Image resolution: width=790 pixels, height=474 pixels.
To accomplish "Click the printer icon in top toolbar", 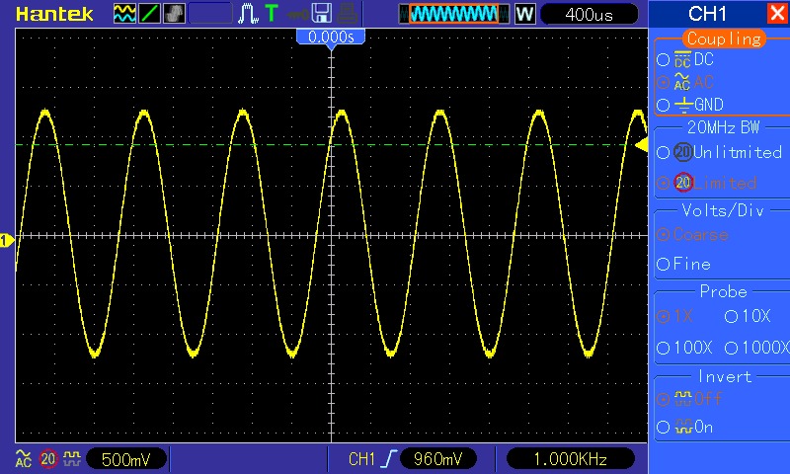I will point(348,14).
